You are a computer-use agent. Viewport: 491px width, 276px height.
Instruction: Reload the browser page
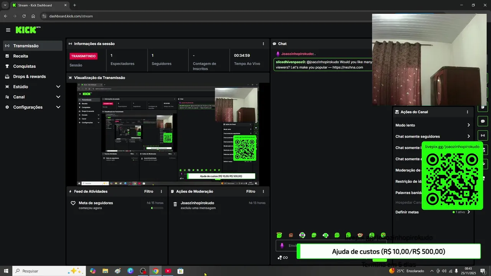pos(24,16)
